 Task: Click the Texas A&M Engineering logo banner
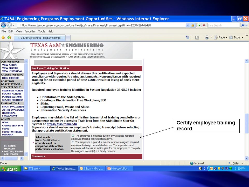[66, 50]
